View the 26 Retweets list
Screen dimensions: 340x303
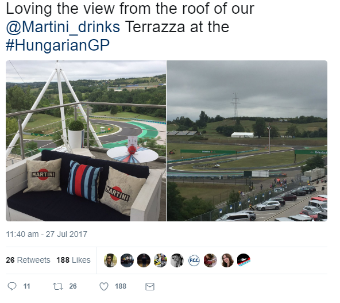coord(28,260)
